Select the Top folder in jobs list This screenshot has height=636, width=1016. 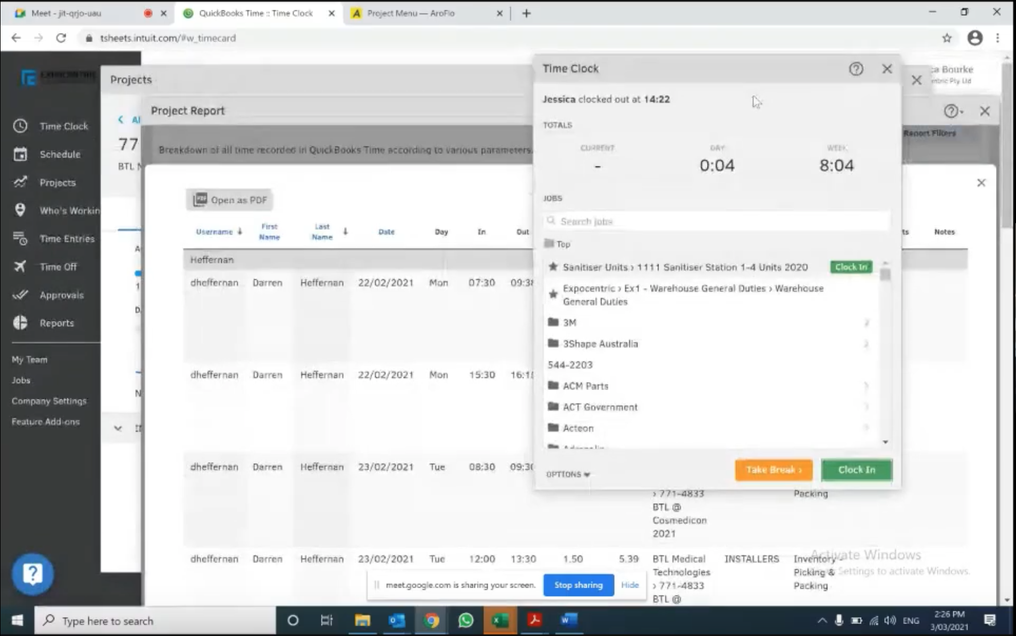[x=557, y=244]
